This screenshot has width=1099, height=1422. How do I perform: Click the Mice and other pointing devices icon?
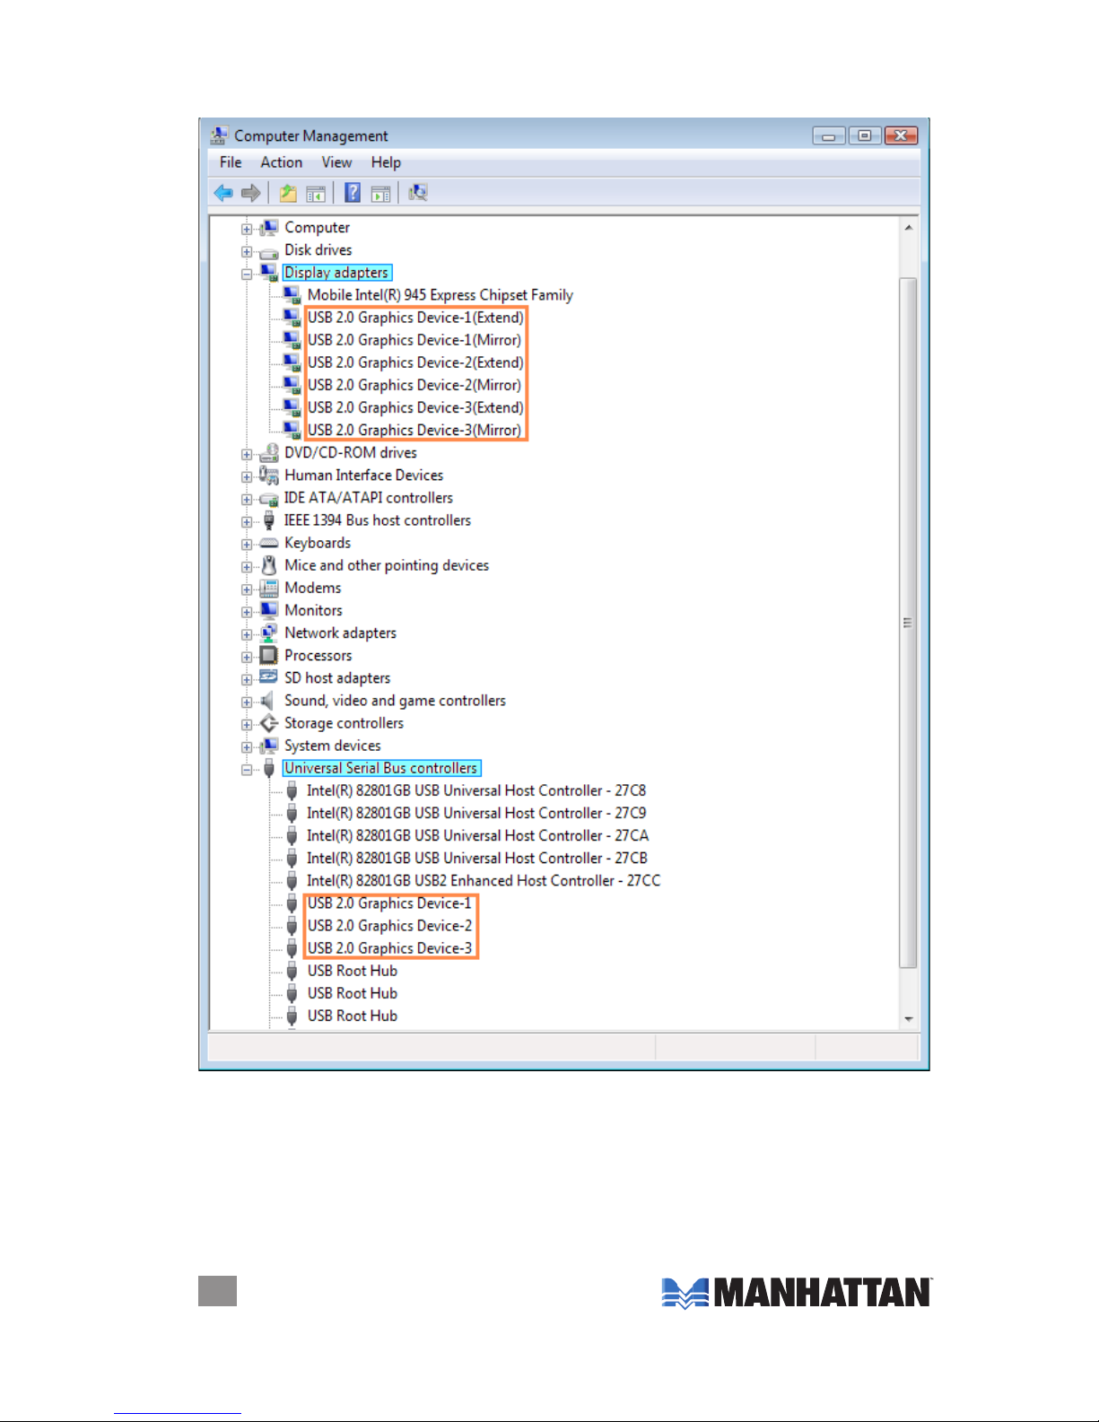pyautogui.click(x=268, y=565)
